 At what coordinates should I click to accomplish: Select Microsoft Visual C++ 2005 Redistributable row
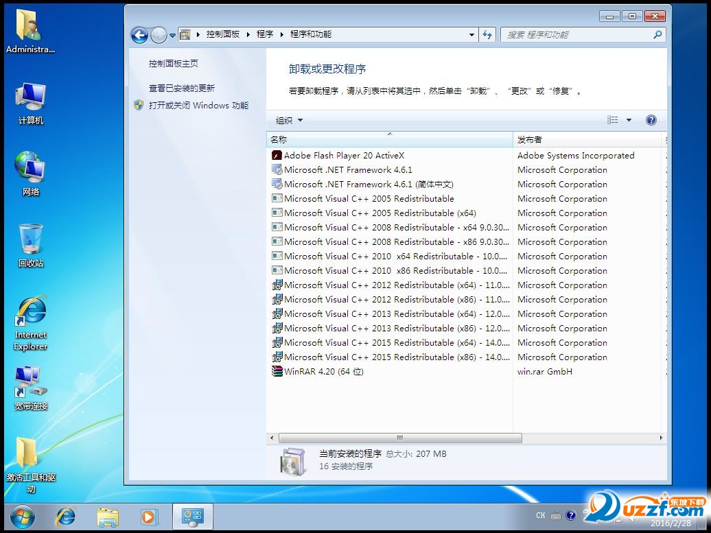click(466, 198)
